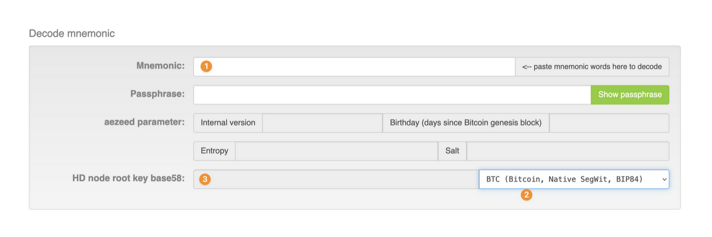Select the Salt value field
The width and height of the screenshot is (712, 237).
(567, 151)
